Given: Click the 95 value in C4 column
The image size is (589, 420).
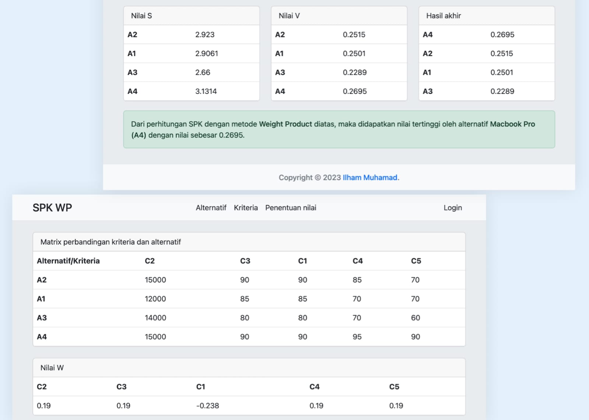Looking at the screenshot, I should (357, 337).
